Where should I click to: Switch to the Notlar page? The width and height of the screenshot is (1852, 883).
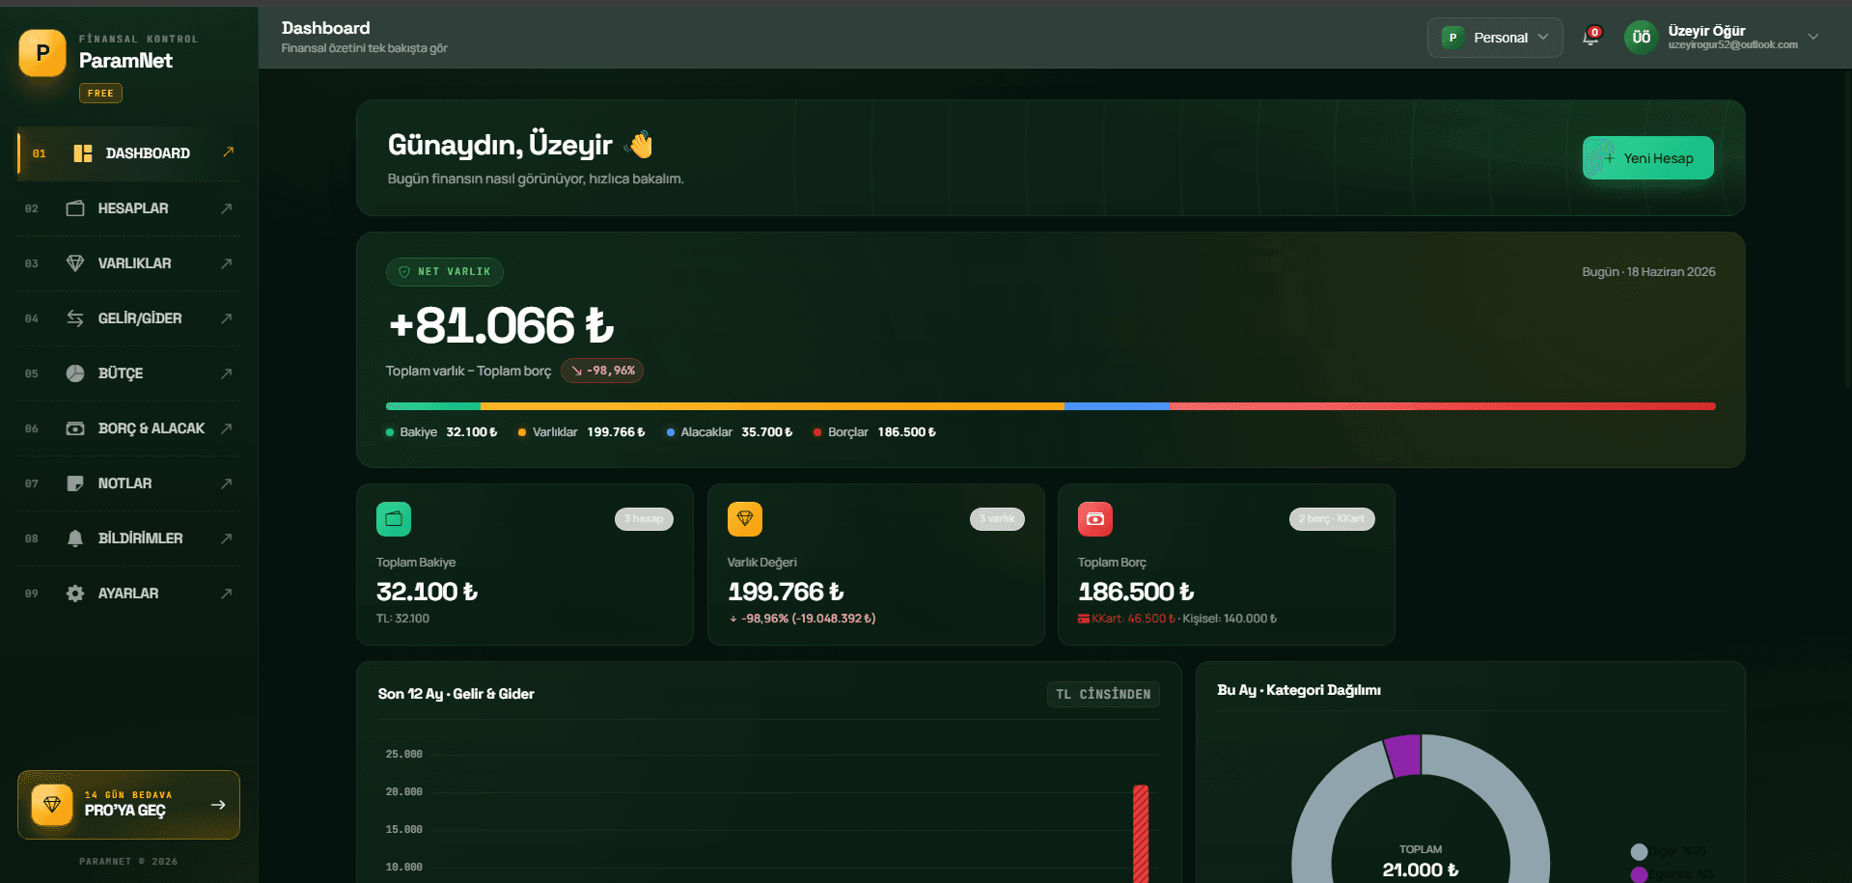[x=129, y=483]
